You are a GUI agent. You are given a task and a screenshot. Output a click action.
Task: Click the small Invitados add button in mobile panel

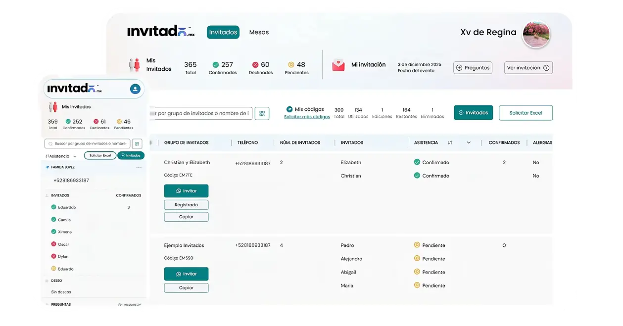131,155
